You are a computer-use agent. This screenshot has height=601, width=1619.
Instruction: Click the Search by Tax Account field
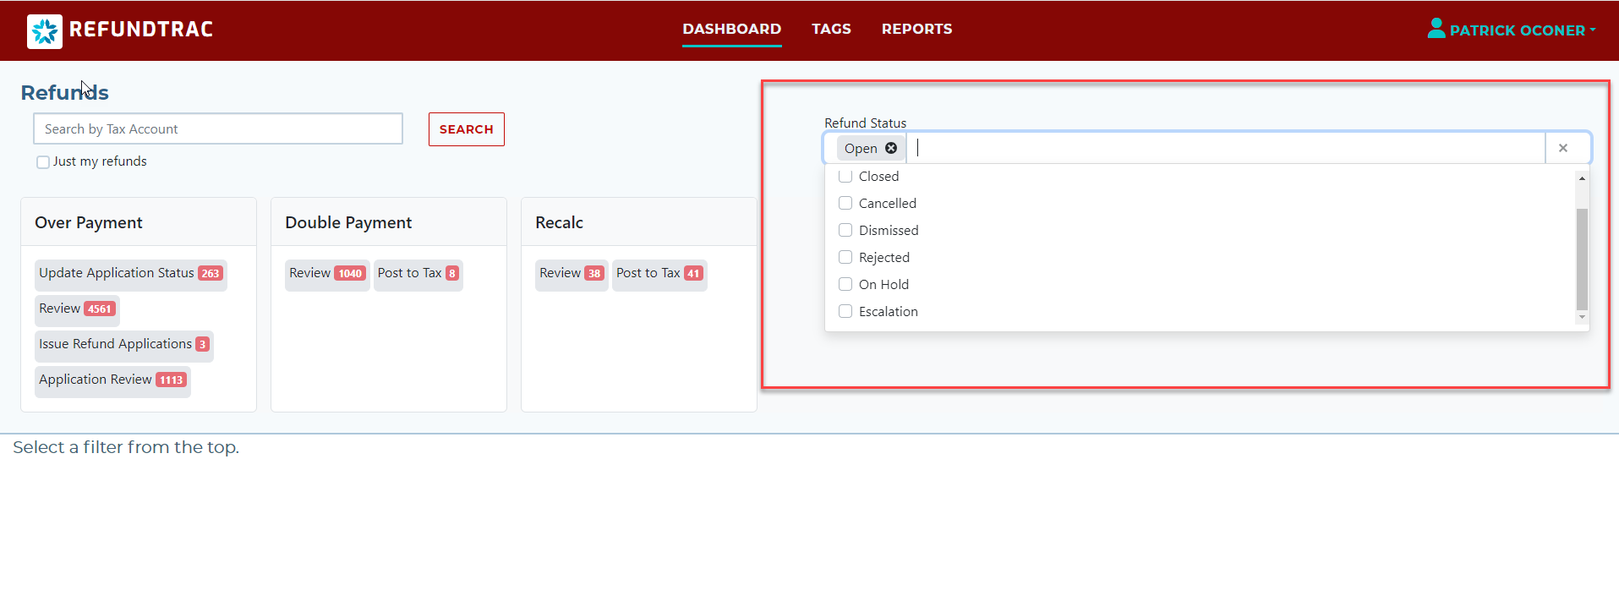pyautogui.click(x=218, y=129)
